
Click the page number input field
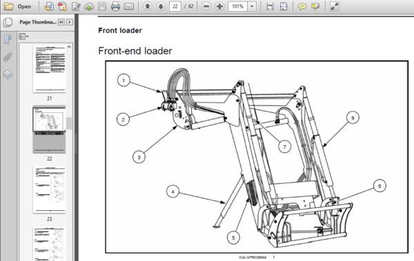(175, 6)
